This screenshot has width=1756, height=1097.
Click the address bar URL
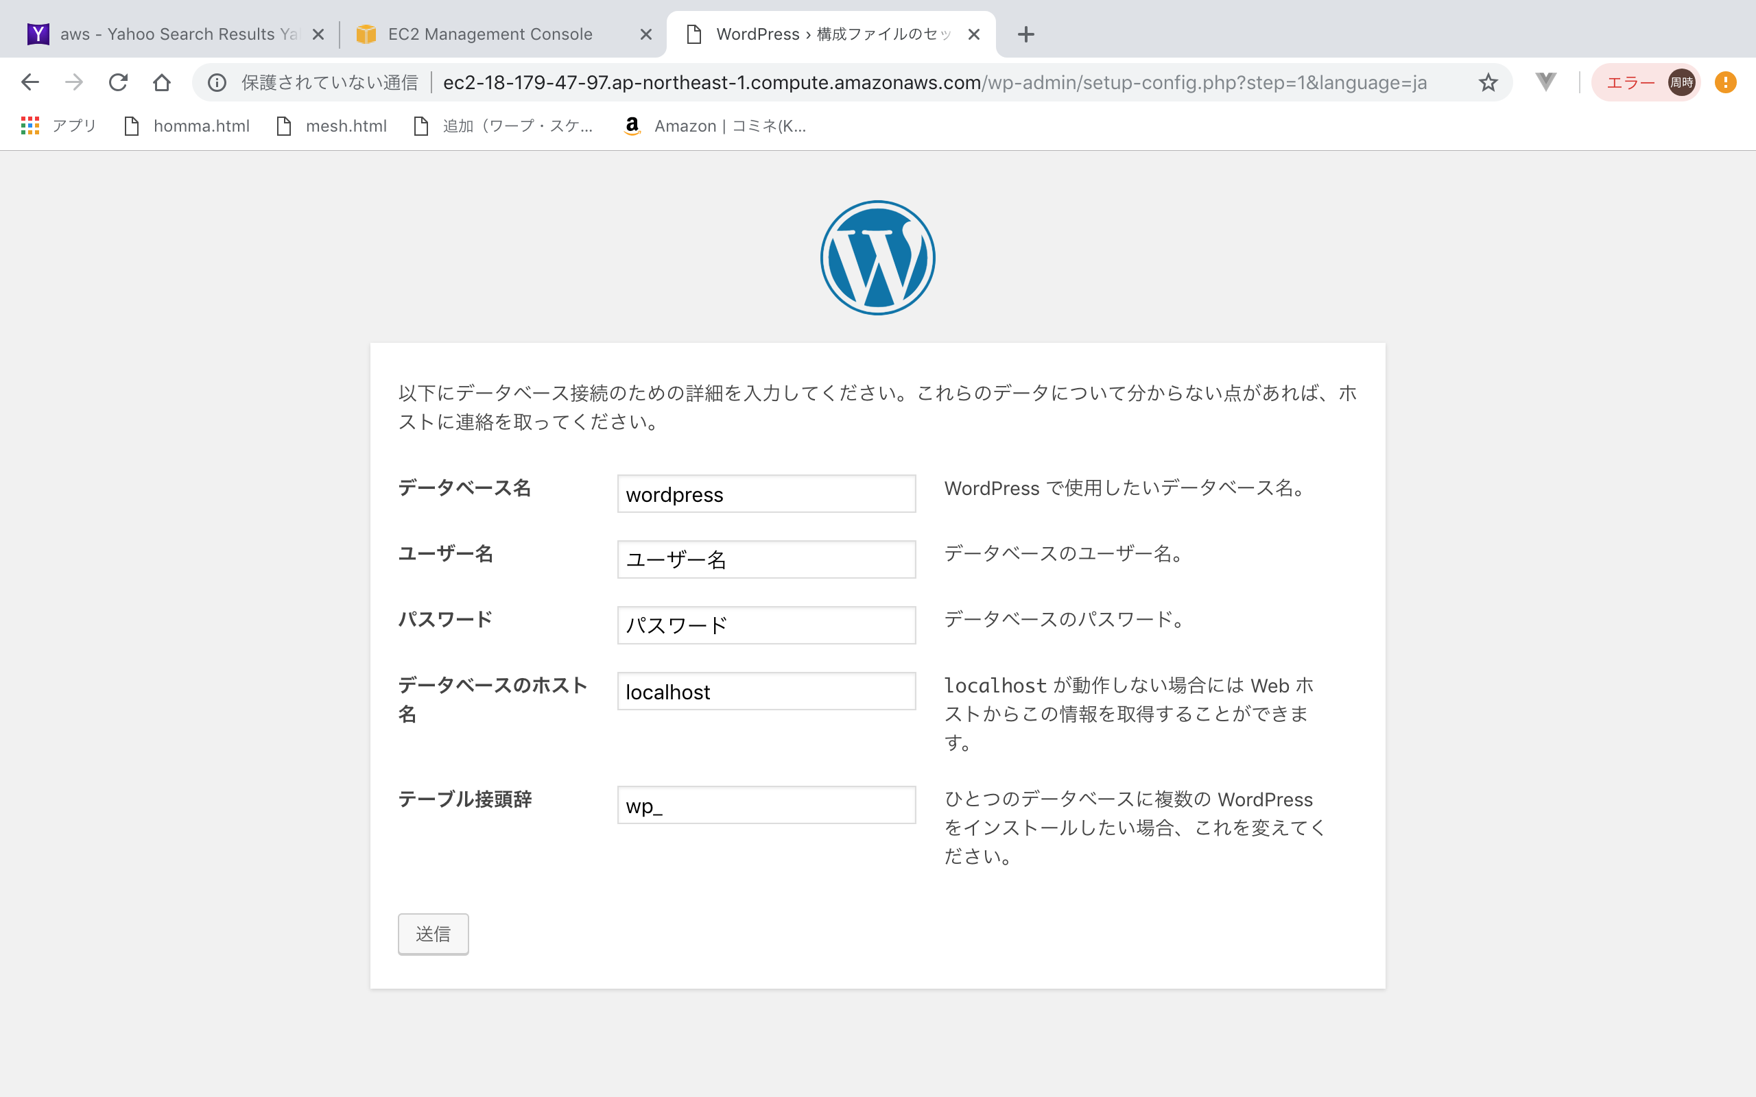935,83
